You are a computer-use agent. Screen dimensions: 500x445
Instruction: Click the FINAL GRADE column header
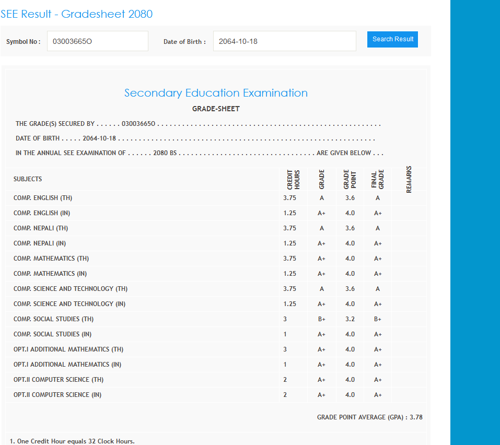(377, 179)
